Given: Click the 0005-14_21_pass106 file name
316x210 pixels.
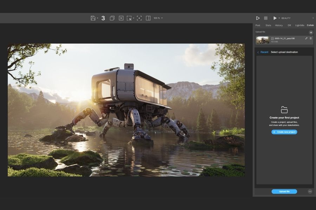Looking at the screenshot, I should click(x=284, y=38).
